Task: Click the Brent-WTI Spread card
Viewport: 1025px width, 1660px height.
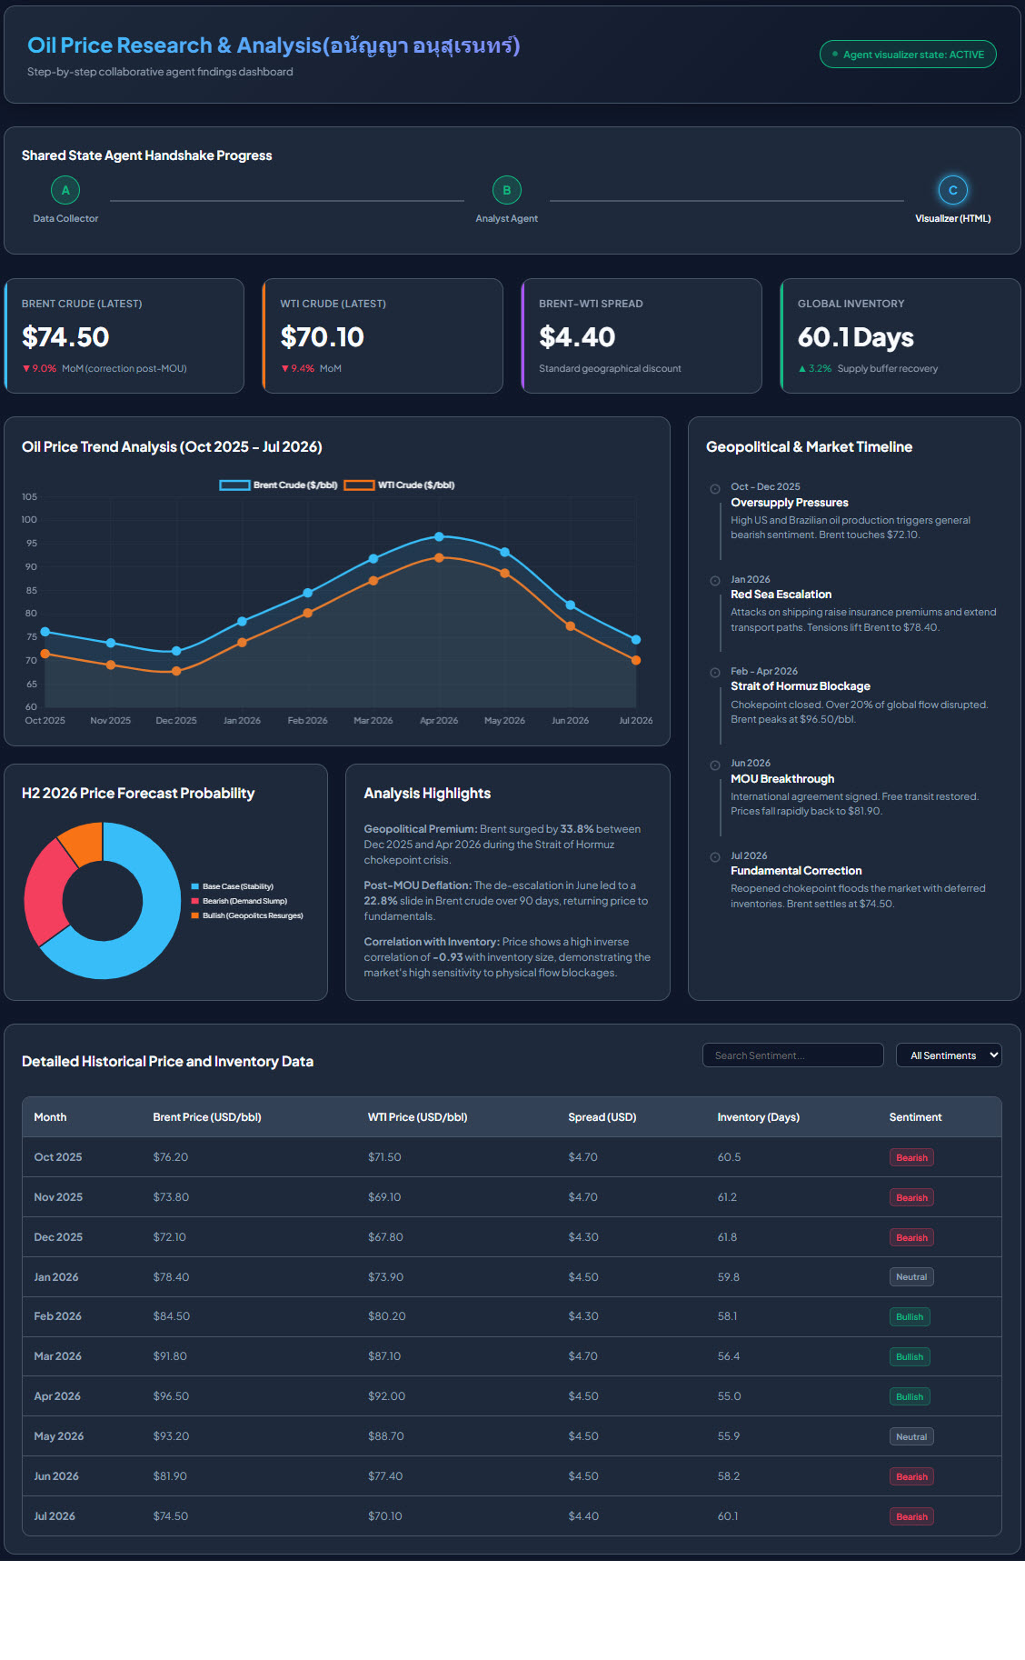Action: click(x=642, y=336)
